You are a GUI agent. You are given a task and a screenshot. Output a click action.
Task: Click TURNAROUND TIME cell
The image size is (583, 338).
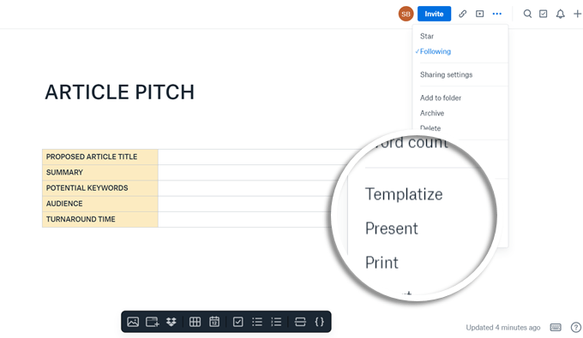100,219
